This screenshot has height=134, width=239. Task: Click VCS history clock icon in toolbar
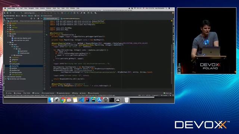[x=75, y=13]
